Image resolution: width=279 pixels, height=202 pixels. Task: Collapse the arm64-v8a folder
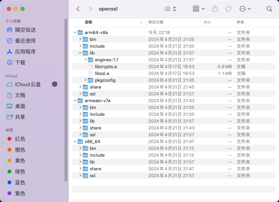click(75, 32)
